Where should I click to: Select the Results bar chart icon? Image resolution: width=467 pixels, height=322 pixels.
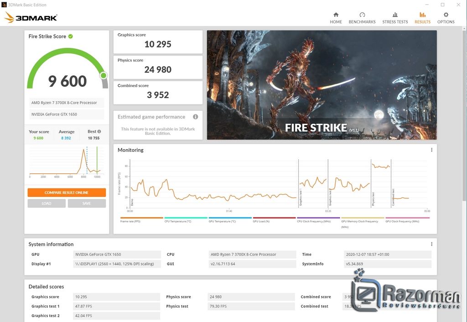coord(422,15)
